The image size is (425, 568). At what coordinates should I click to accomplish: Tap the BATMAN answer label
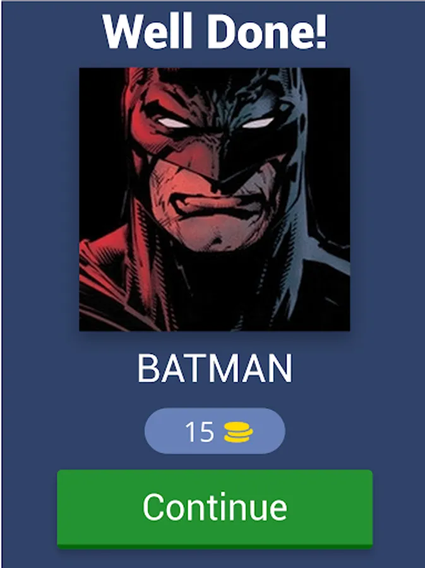pos(215,369)
